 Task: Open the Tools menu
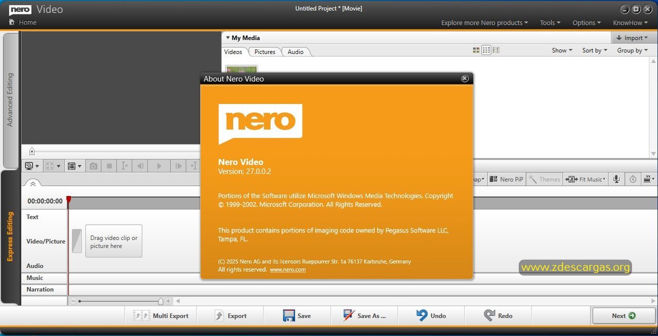click(x=550, y=23)
